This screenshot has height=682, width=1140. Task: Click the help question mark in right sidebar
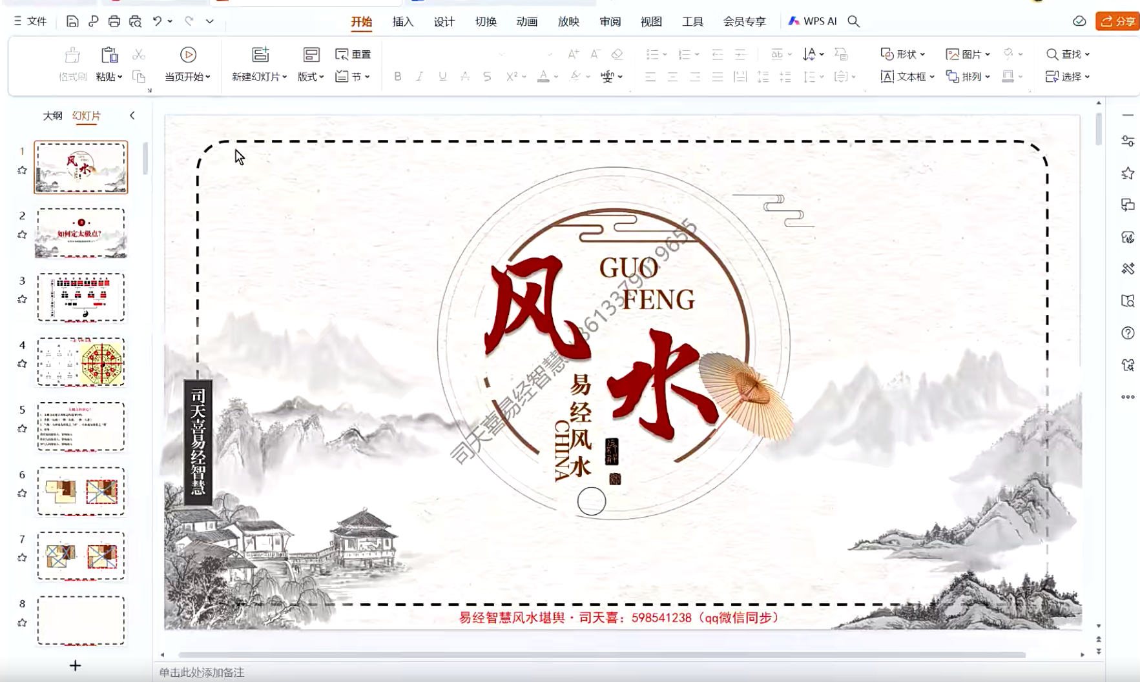(x=1128, y=333)
